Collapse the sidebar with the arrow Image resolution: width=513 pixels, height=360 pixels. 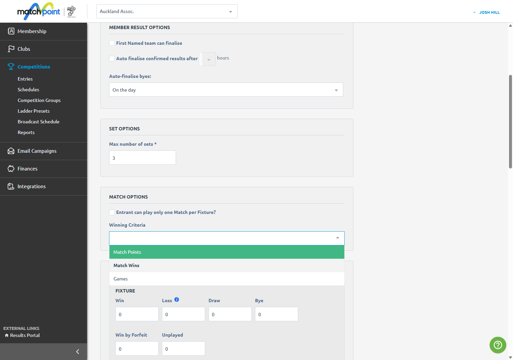[78, 352]
